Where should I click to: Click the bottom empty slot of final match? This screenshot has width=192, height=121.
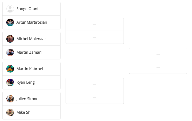click(x=158, y=67)
